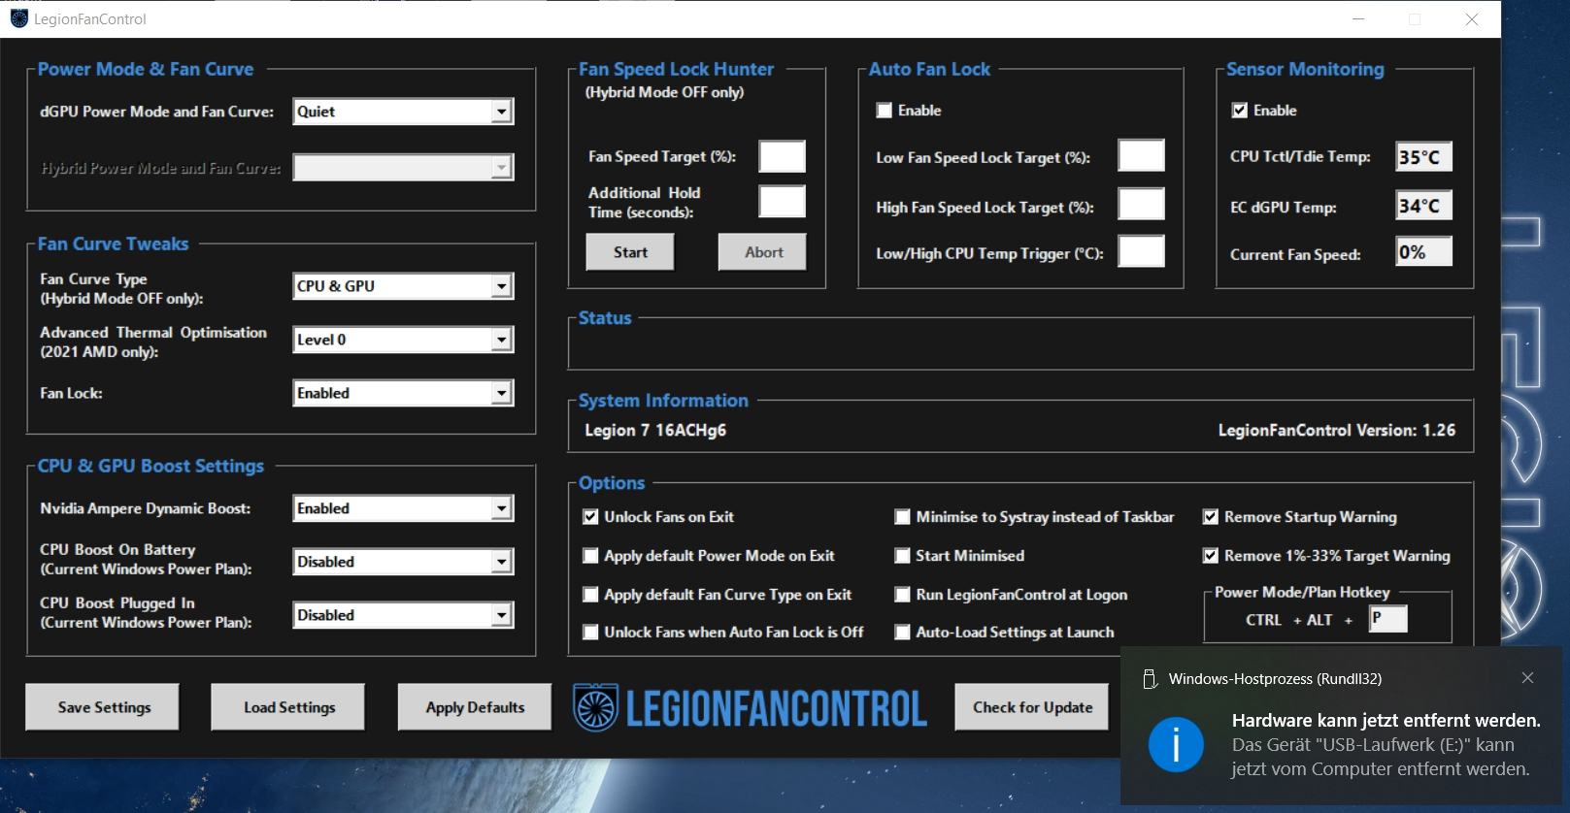The height and width of the screenshot is (813, 1570).
Task: Click the Abort button
Action: (763, 252)
